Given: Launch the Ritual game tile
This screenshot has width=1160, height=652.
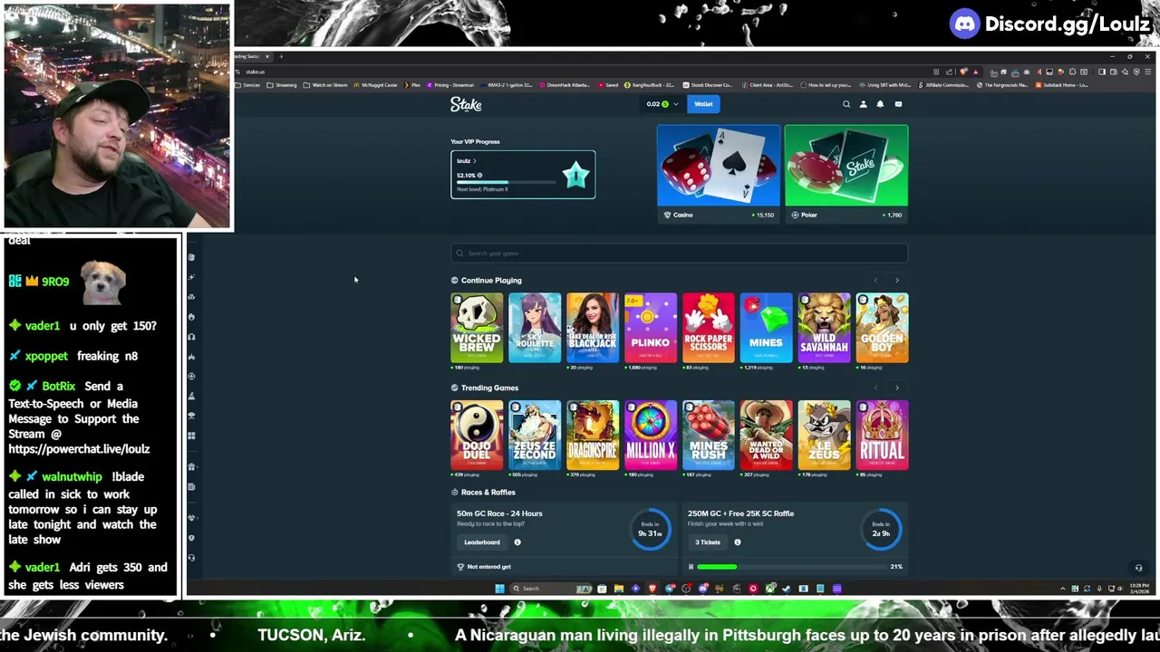Looking at the screenshot, I should coord(882,436).
